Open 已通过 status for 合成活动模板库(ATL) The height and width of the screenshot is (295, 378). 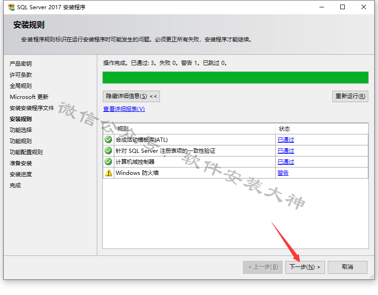click(286, 140)
